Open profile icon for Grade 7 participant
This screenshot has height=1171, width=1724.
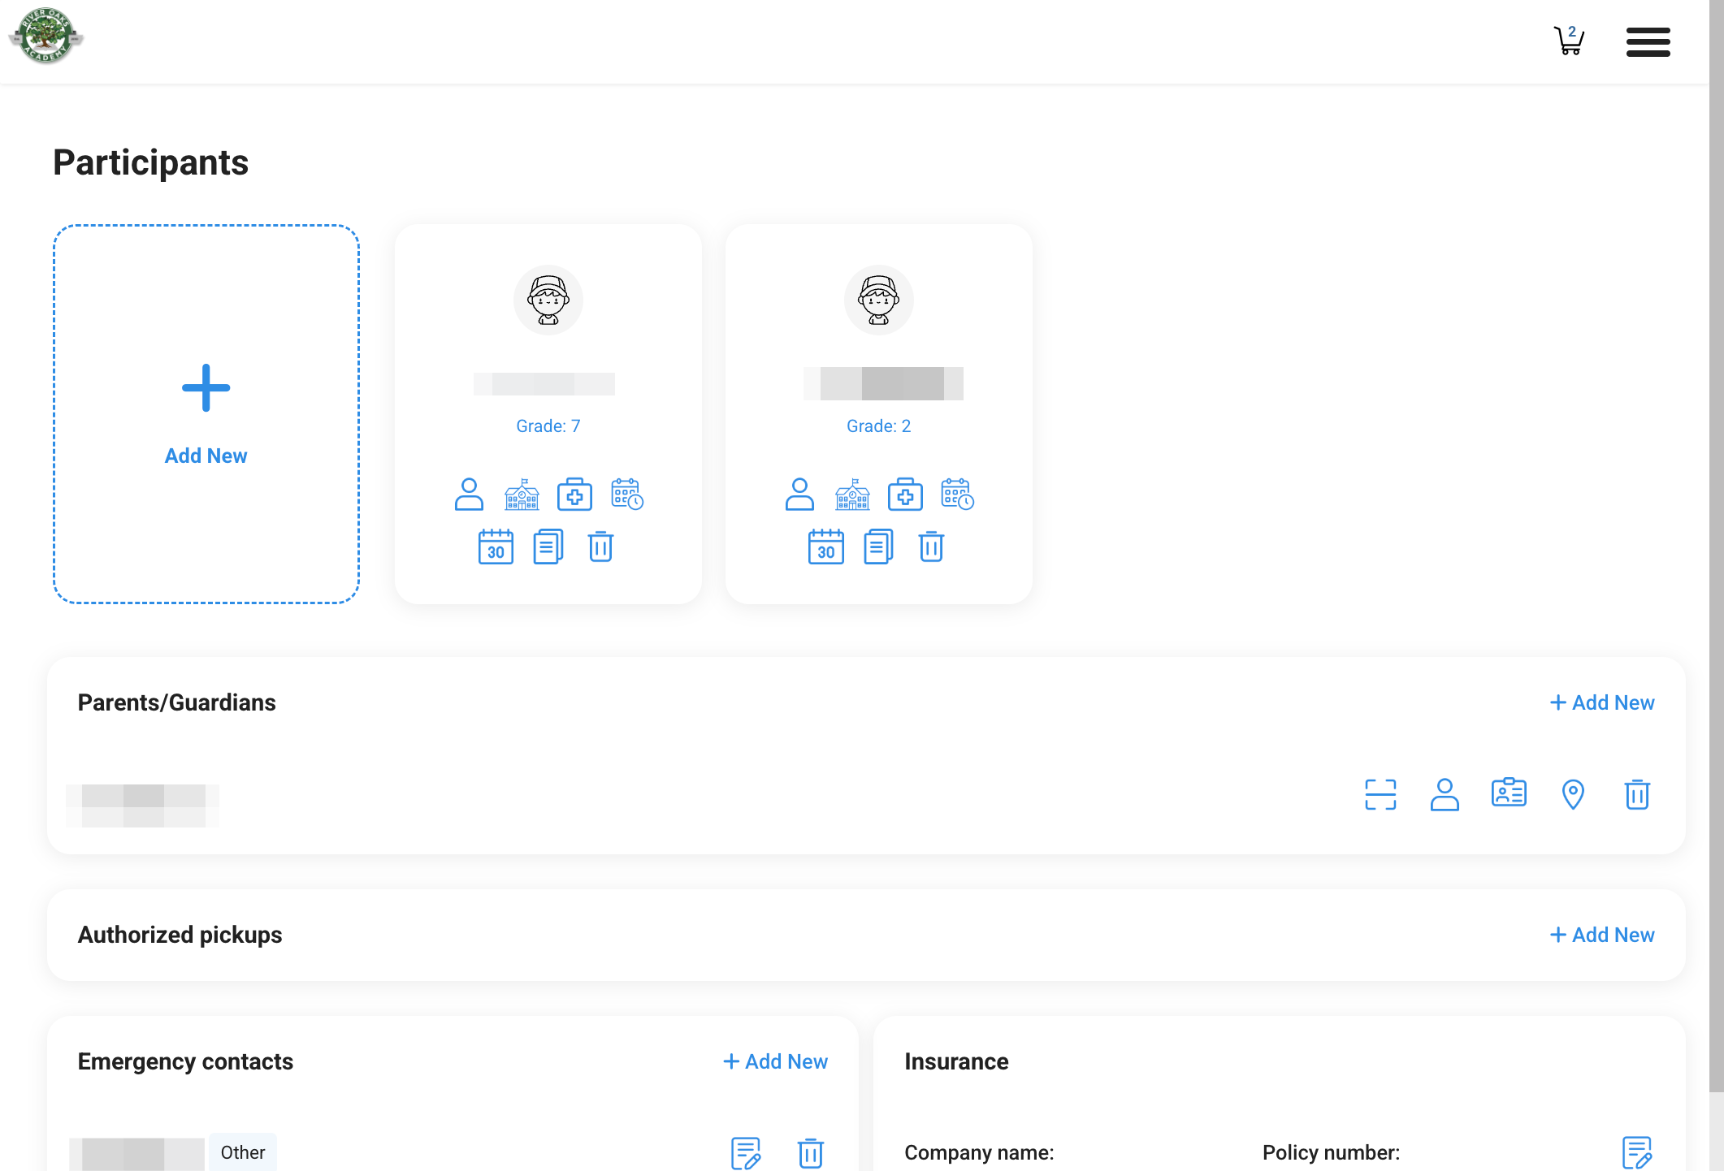point(469,494)
